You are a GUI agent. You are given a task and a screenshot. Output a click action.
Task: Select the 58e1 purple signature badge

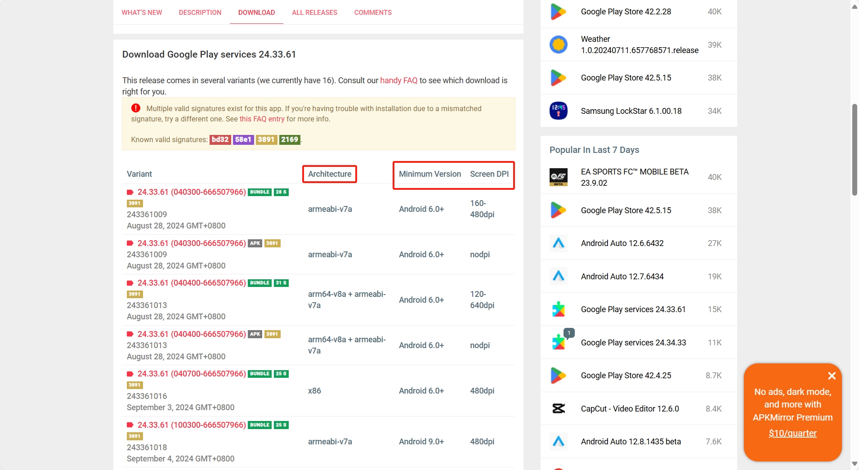click(x=243, y=140)
